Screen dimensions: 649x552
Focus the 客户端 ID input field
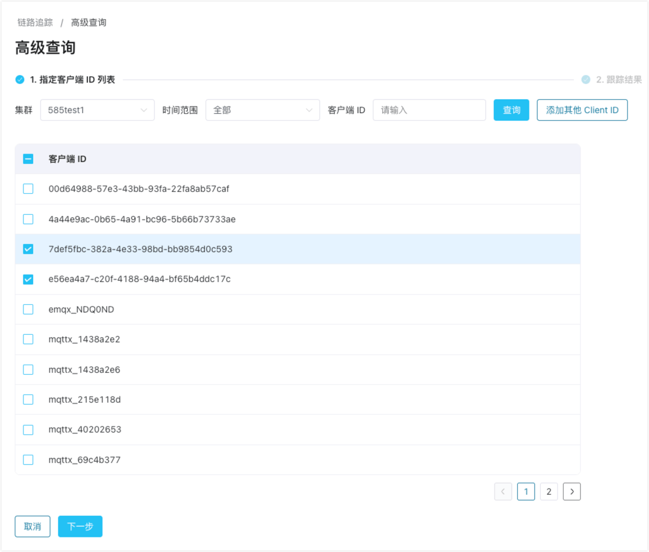point(429,110)
